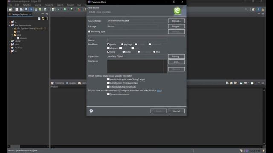Click the Cancel button
Screen dimensions: 273x153
click(176, 111)
